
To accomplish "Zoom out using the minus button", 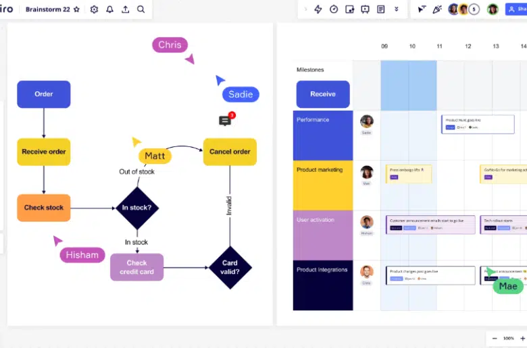I will [495, 338].
